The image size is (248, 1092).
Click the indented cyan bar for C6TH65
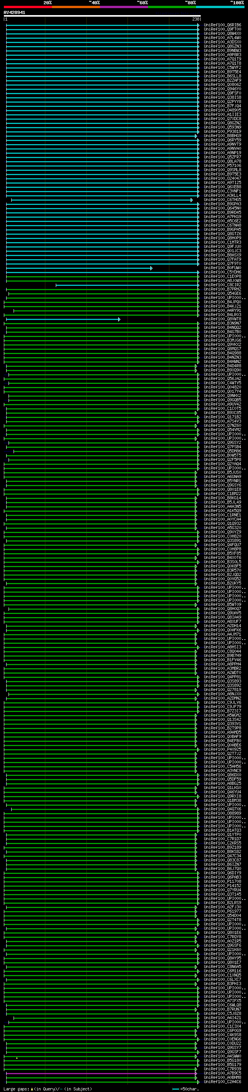pos(102,199)
